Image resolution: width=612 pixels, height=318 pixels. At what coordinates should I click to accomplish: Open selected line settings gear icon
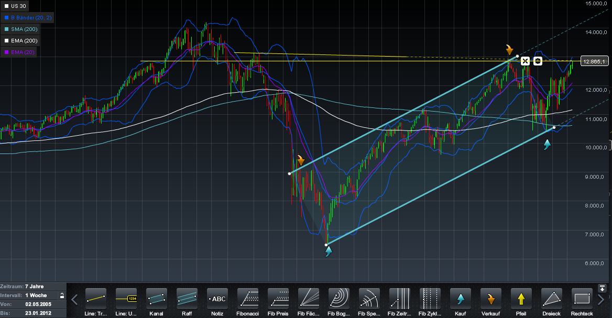(x=538, y=61)
